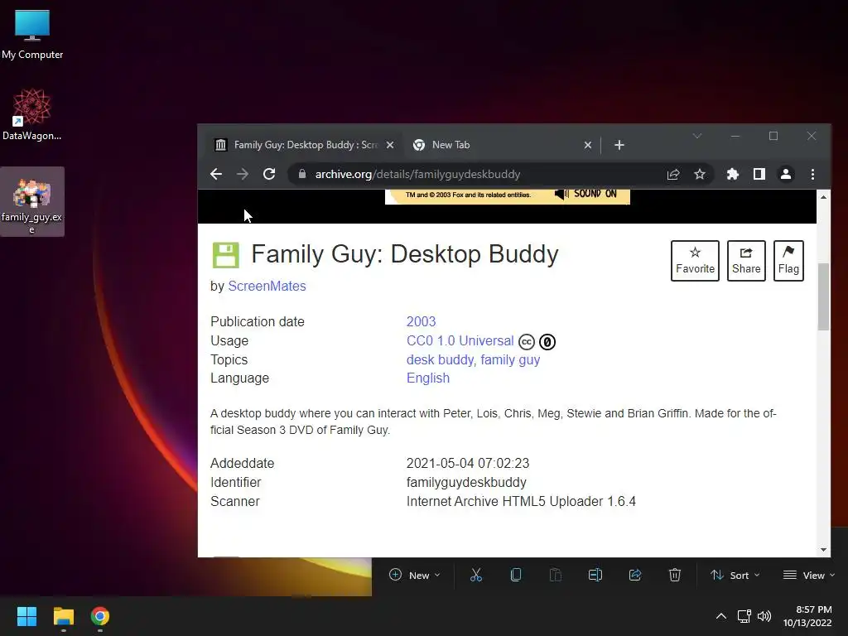Bookmark this tab with the star
The width and height of the screenshot is (848, 636).
700,174
